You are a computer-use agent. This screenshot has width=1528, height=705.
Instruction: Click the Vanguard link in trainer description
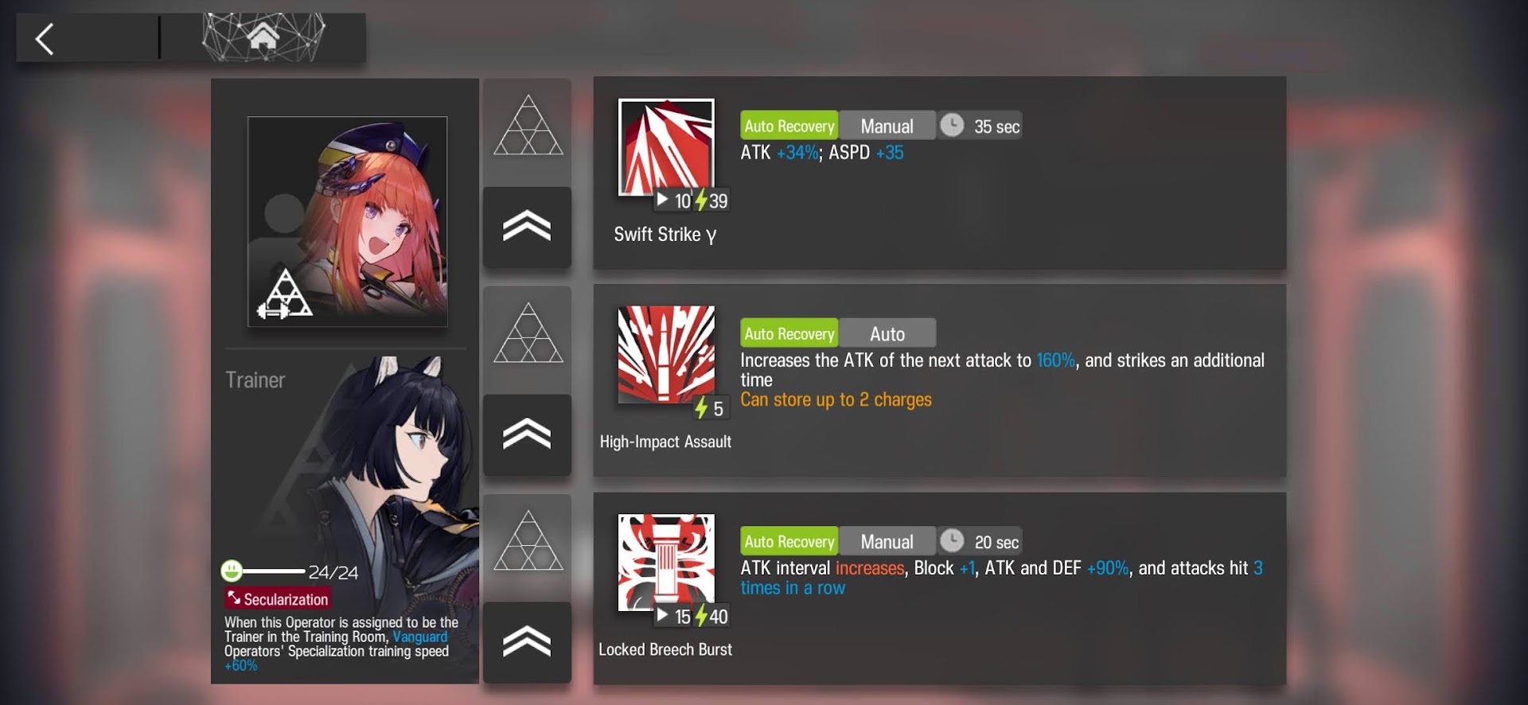[420, 637]
